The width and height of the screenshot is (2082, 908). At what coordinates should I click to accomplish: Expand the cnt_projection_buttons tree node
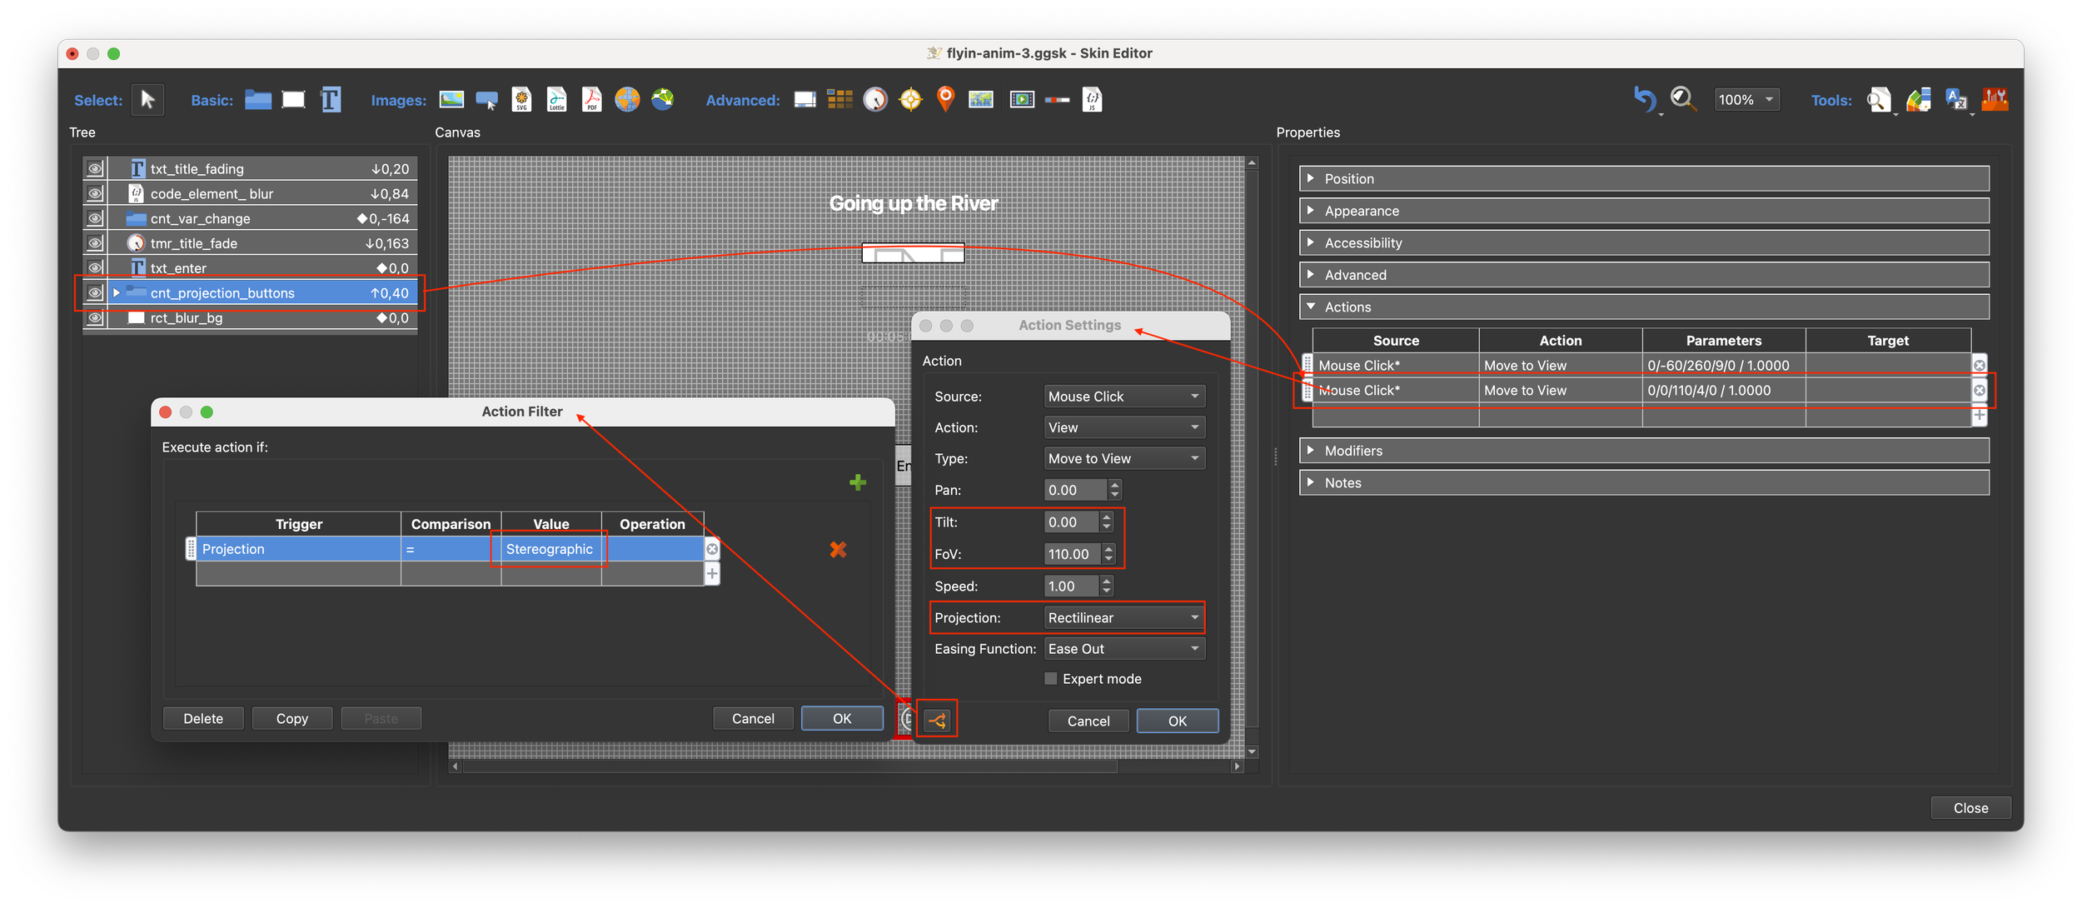(x=117, y=293)
